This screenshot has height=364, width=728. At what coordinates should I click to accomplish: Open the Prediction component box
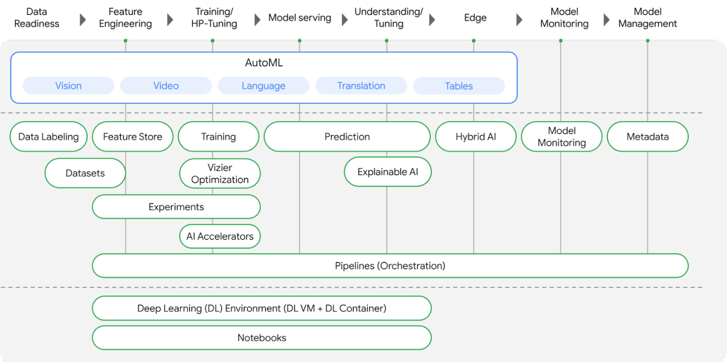pyautogui.click(x=347, y=136)
